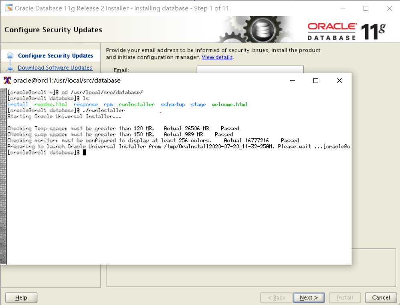This screenshot has width=400, height=305.
Task: Open the View details link
Action: [217, 57]
